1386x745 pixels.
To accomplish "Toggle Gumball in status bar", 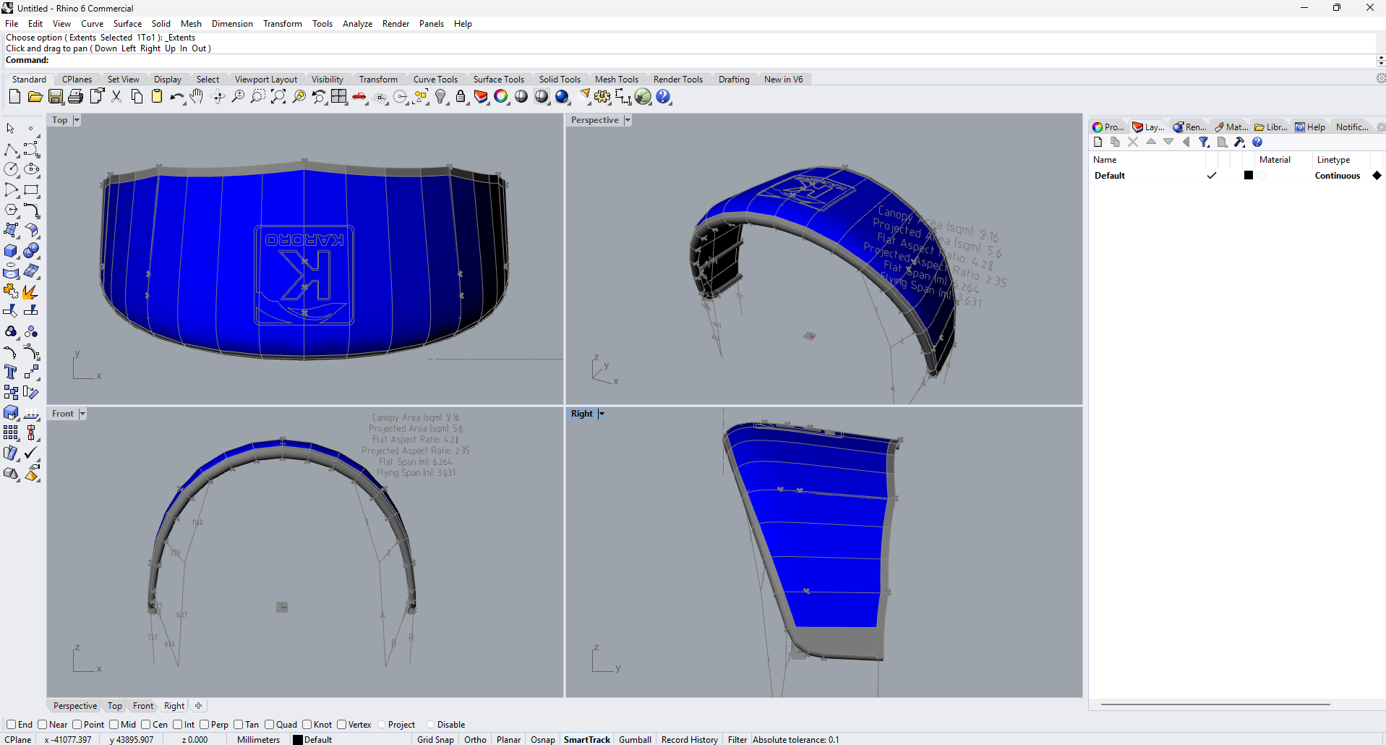I will (635, 739).
